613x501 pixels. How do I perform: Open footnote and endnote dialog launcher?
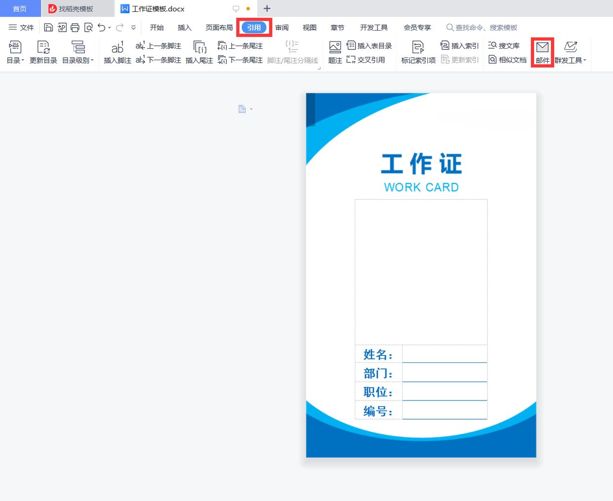pyautogui.click(x=319, y=68)
